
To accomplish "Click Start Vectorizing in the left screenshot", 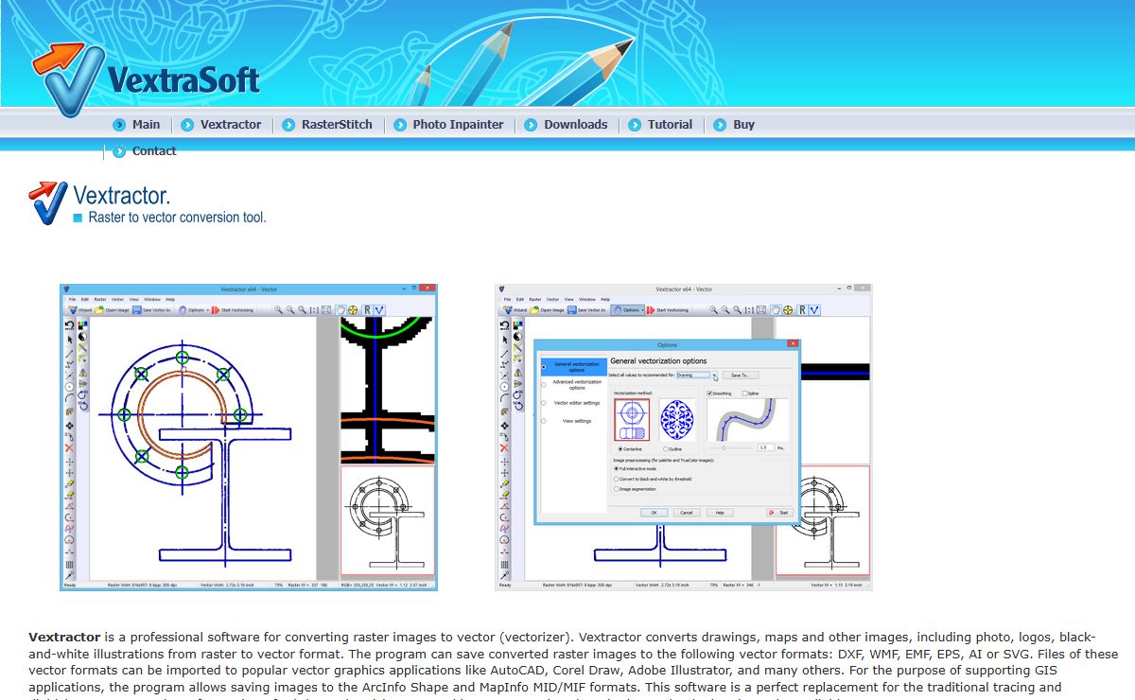I will (x=233, y=310).
